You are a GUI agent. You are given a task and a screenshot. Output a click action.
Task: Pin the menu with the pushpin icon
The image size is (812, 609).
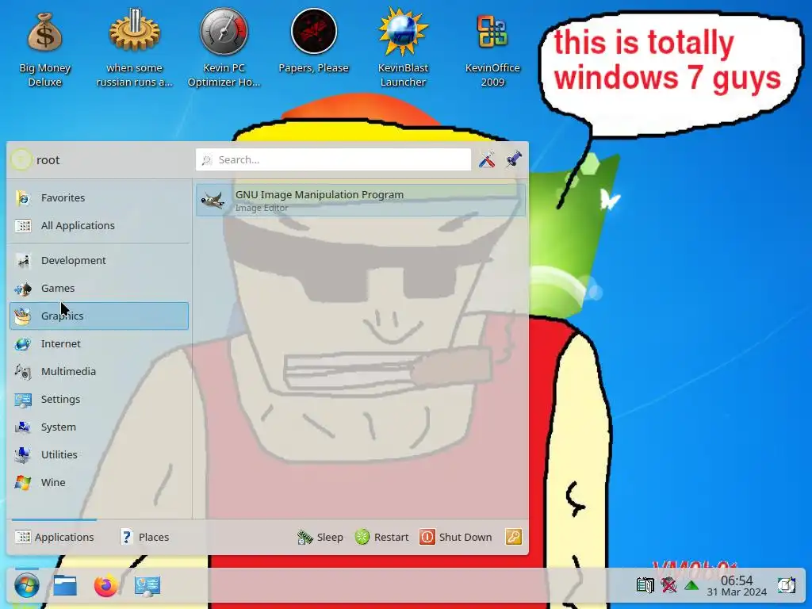tap(514, 159)
